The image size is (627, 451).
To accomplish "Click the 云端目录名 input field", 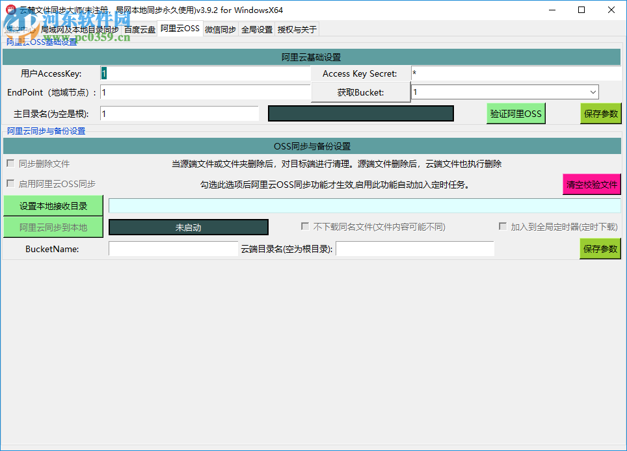I will point(415,248).
